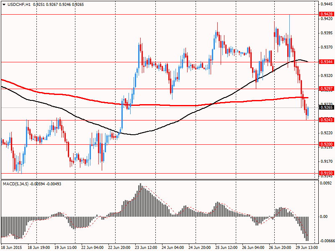The width and height of the screenshot is (335, 251).
Task: Click the 0.9320 price scale value
Action: pos(327,76)
